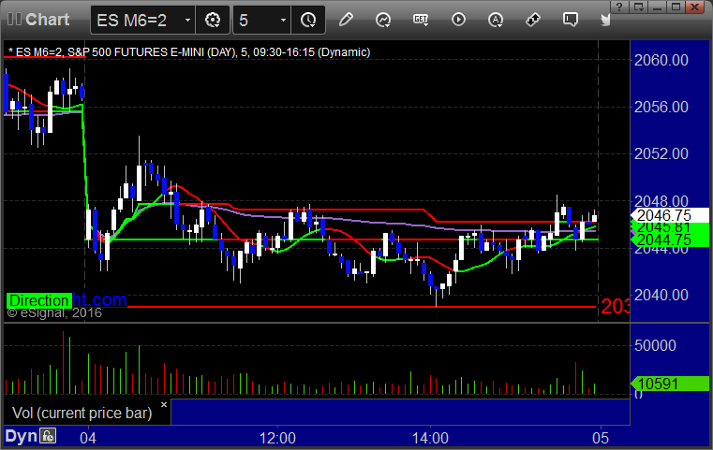
Task: Click the window linking chain icon
Action: 532,20
